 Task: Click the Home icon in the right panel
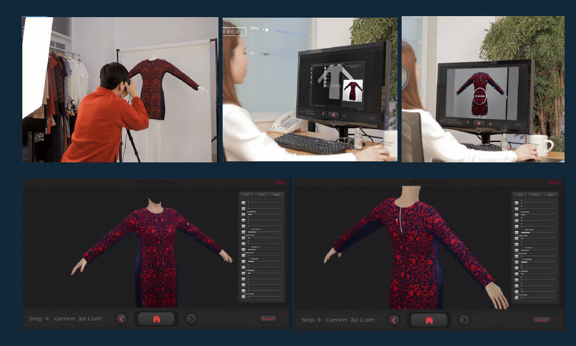tap(430, 320)
